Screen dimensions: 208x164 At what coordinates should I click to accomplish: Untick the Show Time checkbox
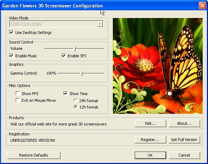pos(65,93)
